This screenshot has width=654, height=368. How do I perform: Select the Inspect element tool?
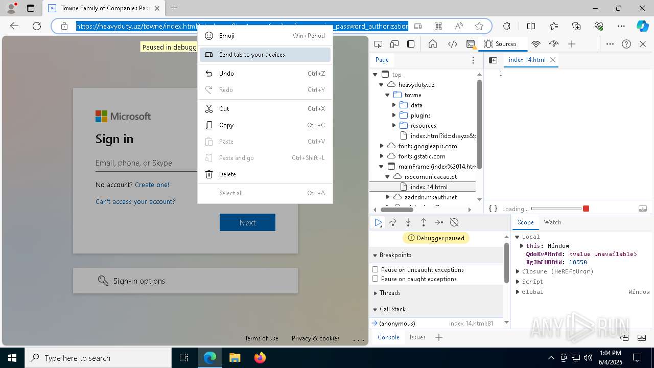click(378, 44)
